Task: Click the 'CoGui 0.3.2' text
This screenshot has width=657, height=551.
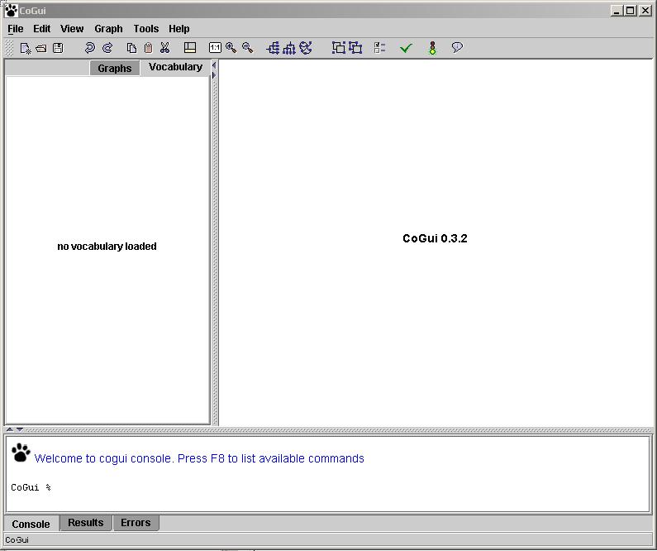Action: [x=435, y=238]
